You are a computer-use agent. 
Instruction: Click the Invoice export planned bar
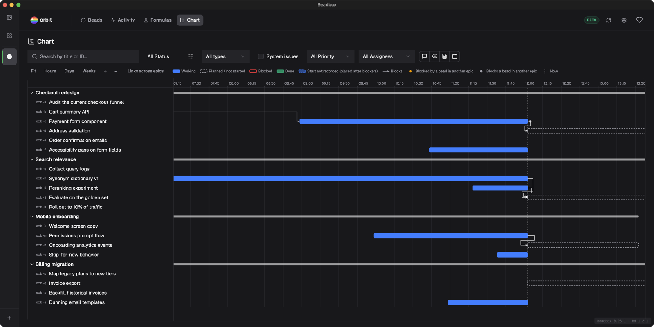point(586,283)
